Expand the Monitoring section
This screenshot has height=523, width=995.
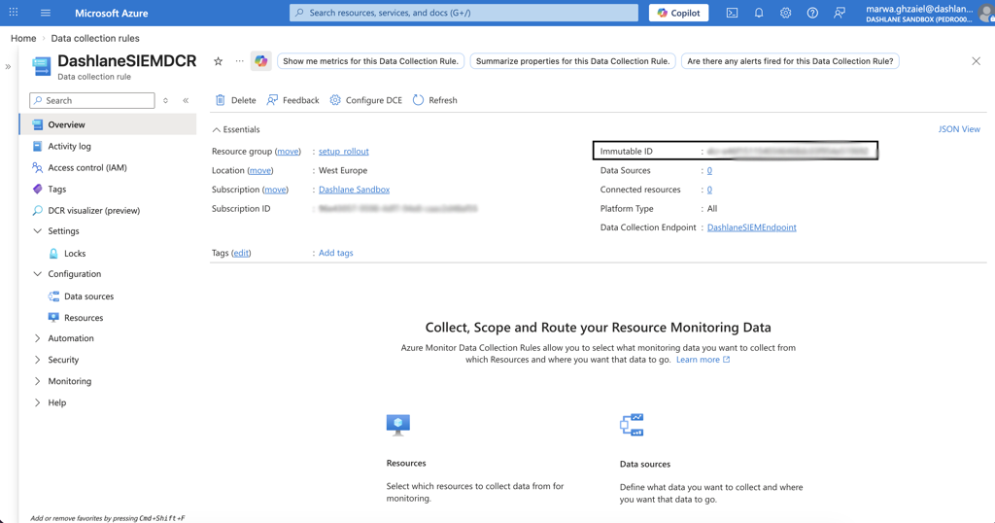(38, 381)
